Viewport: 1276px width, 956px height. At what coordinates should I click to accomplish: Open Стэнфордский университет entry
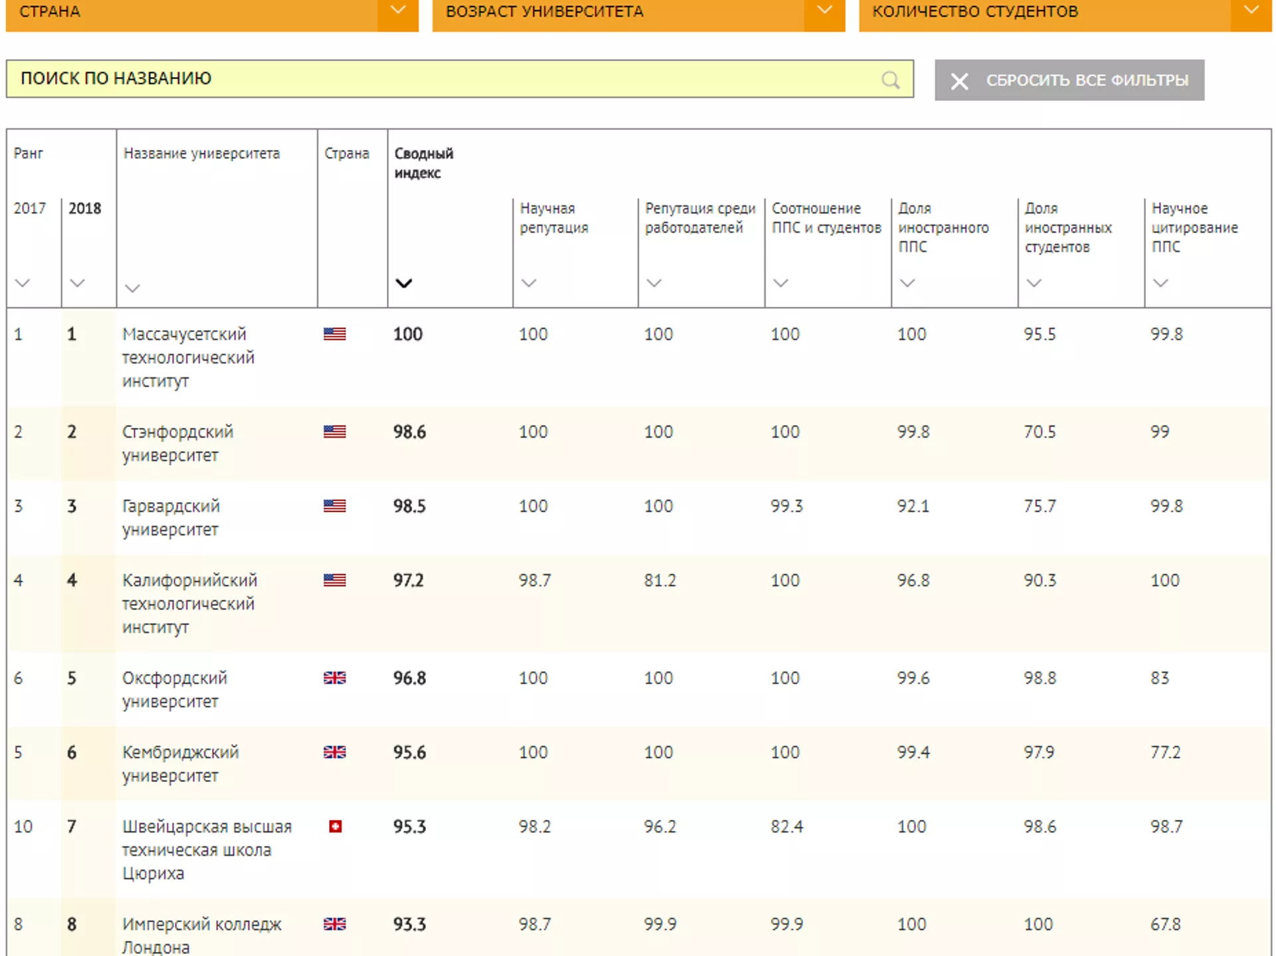click(177, 444)
